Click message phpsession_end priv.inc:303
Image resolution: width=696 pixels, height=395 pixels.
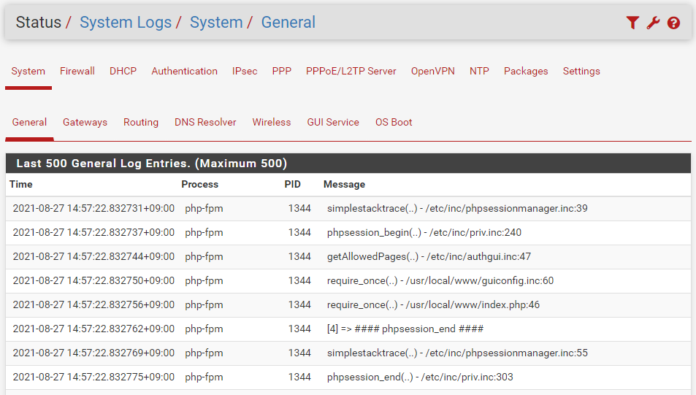point(420,377)
